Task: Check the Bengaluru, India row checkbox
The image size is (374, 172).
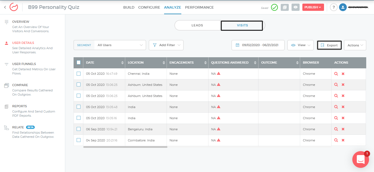Action: point(79,129)
